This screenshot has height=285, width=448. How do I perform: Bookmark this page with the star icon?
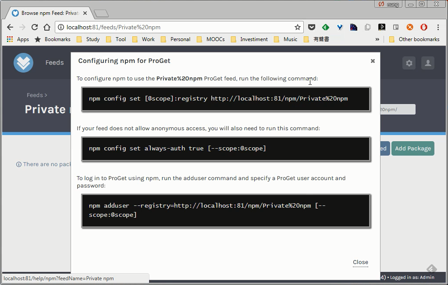point(298,27)
